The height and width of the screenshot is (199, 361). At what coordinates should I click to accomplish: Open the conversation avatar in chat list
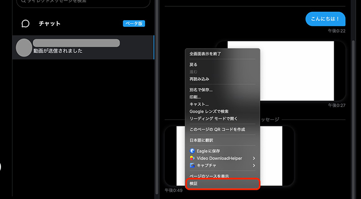24,48
